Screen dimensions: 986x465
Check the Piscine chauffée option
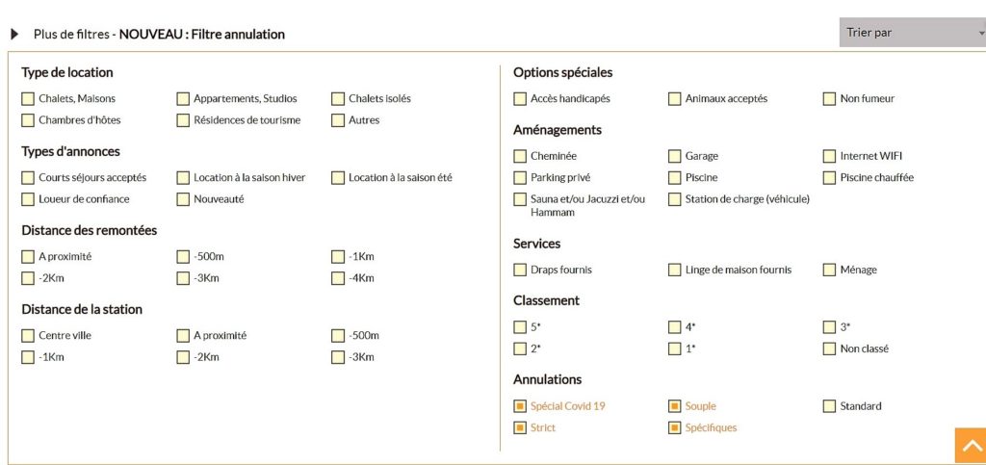(829, 178)
